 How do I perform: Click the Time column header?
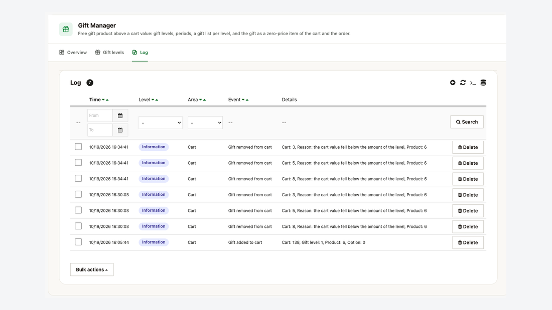coord(95,100)
